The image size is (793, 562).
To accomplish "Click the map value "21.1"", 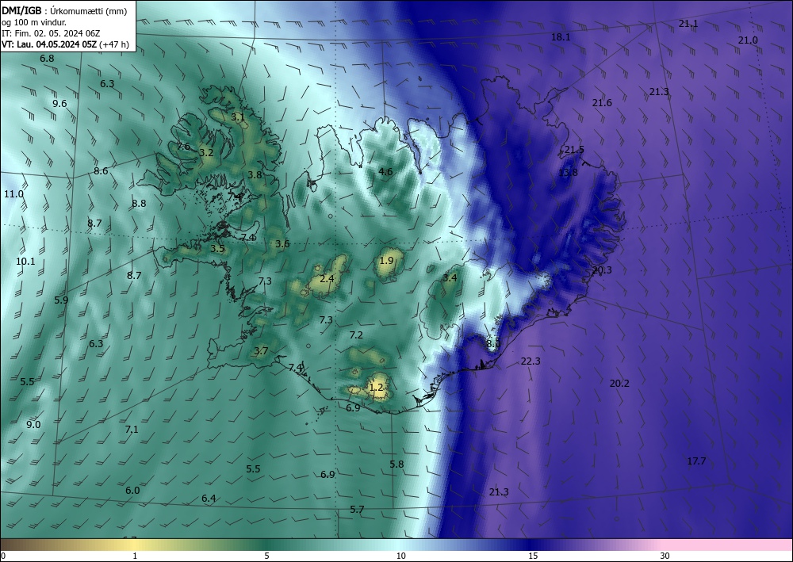I will 688,24.
